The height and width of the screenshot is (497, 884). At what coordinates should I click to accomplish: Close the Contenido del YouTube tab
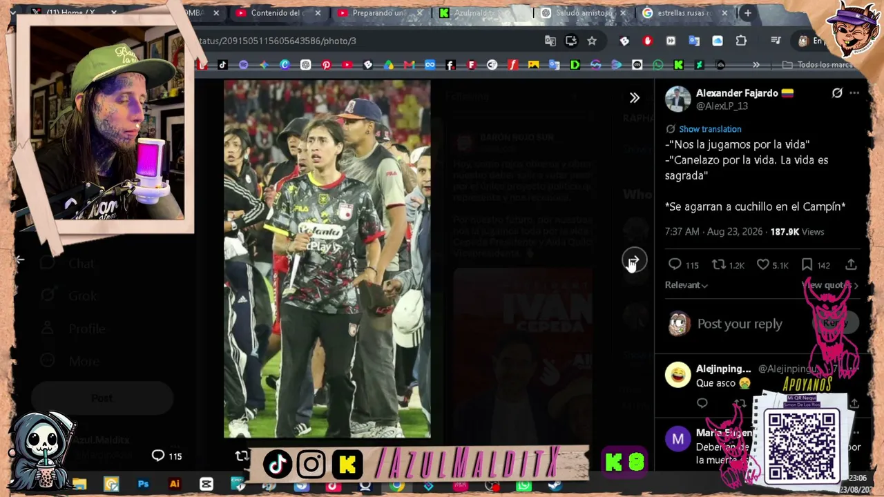[318, 13]
